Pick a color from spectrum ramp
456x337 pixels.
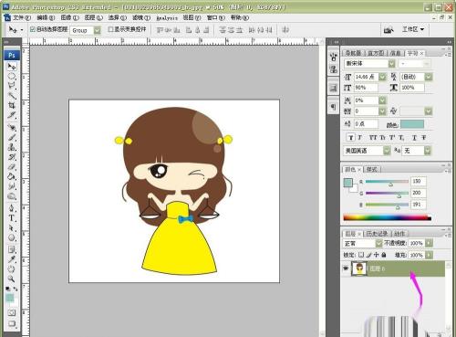387,217
